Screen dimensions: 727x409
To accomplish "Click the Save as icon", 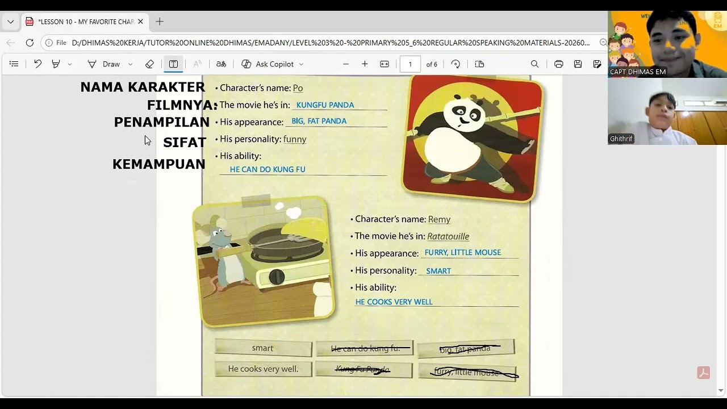I will tap(597, 64).
